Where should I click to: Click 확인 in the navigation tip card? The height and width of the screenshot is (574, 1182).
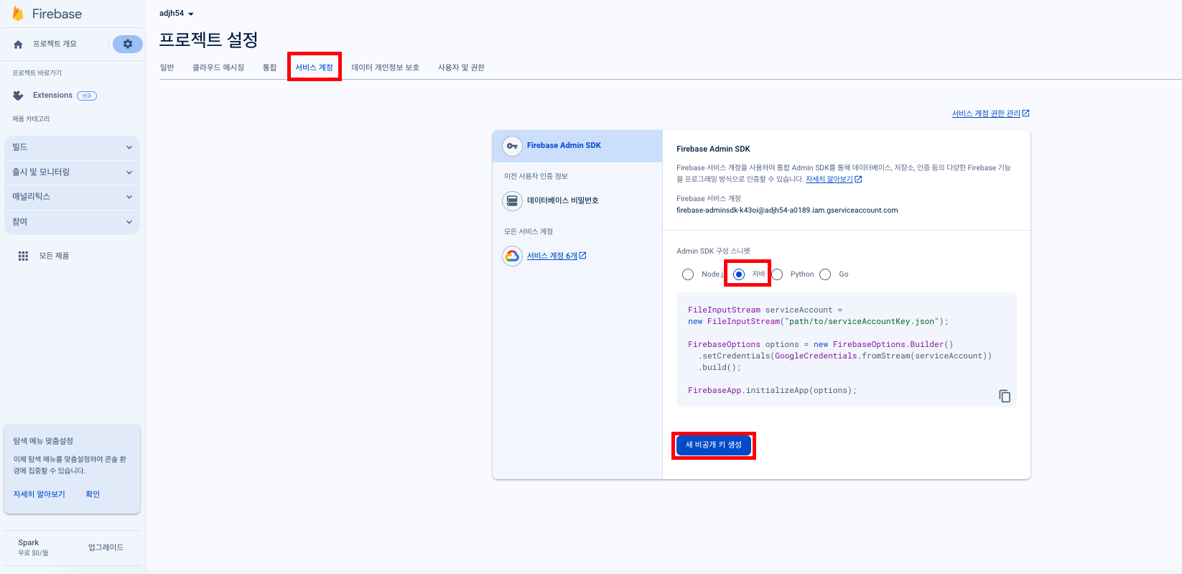point(93,494)
